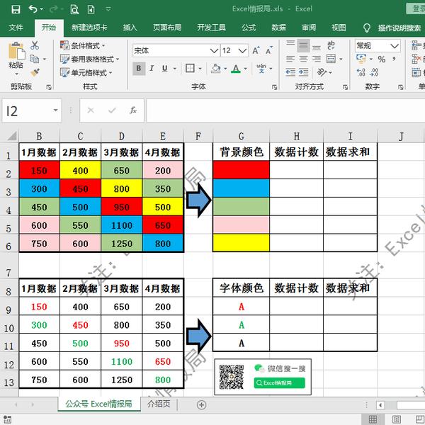Decrease font size

click(269, 50)
